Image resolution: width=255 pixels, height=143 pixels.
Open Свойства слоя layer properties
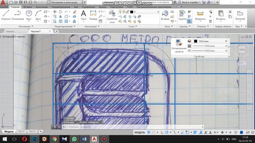pos(112,17)
